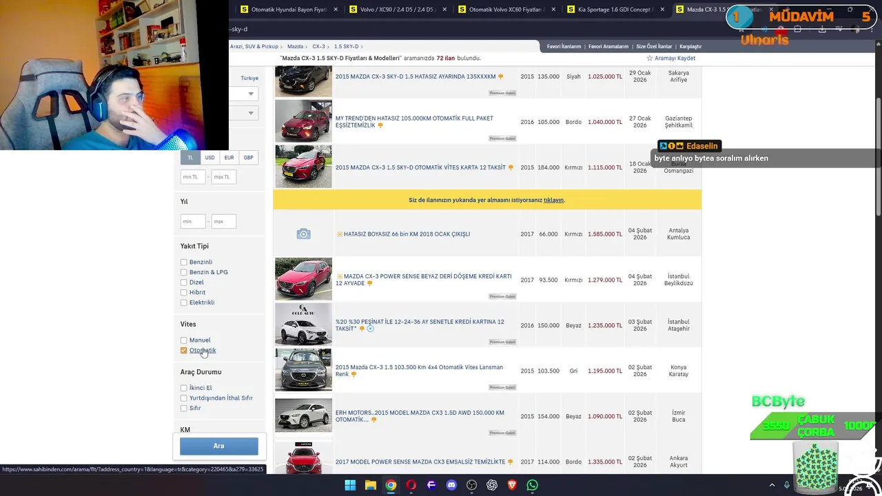This screenshot has height=496, width=882.
Task: Check the Sıfır condition checkbox
Action: (x=184, y=409)
